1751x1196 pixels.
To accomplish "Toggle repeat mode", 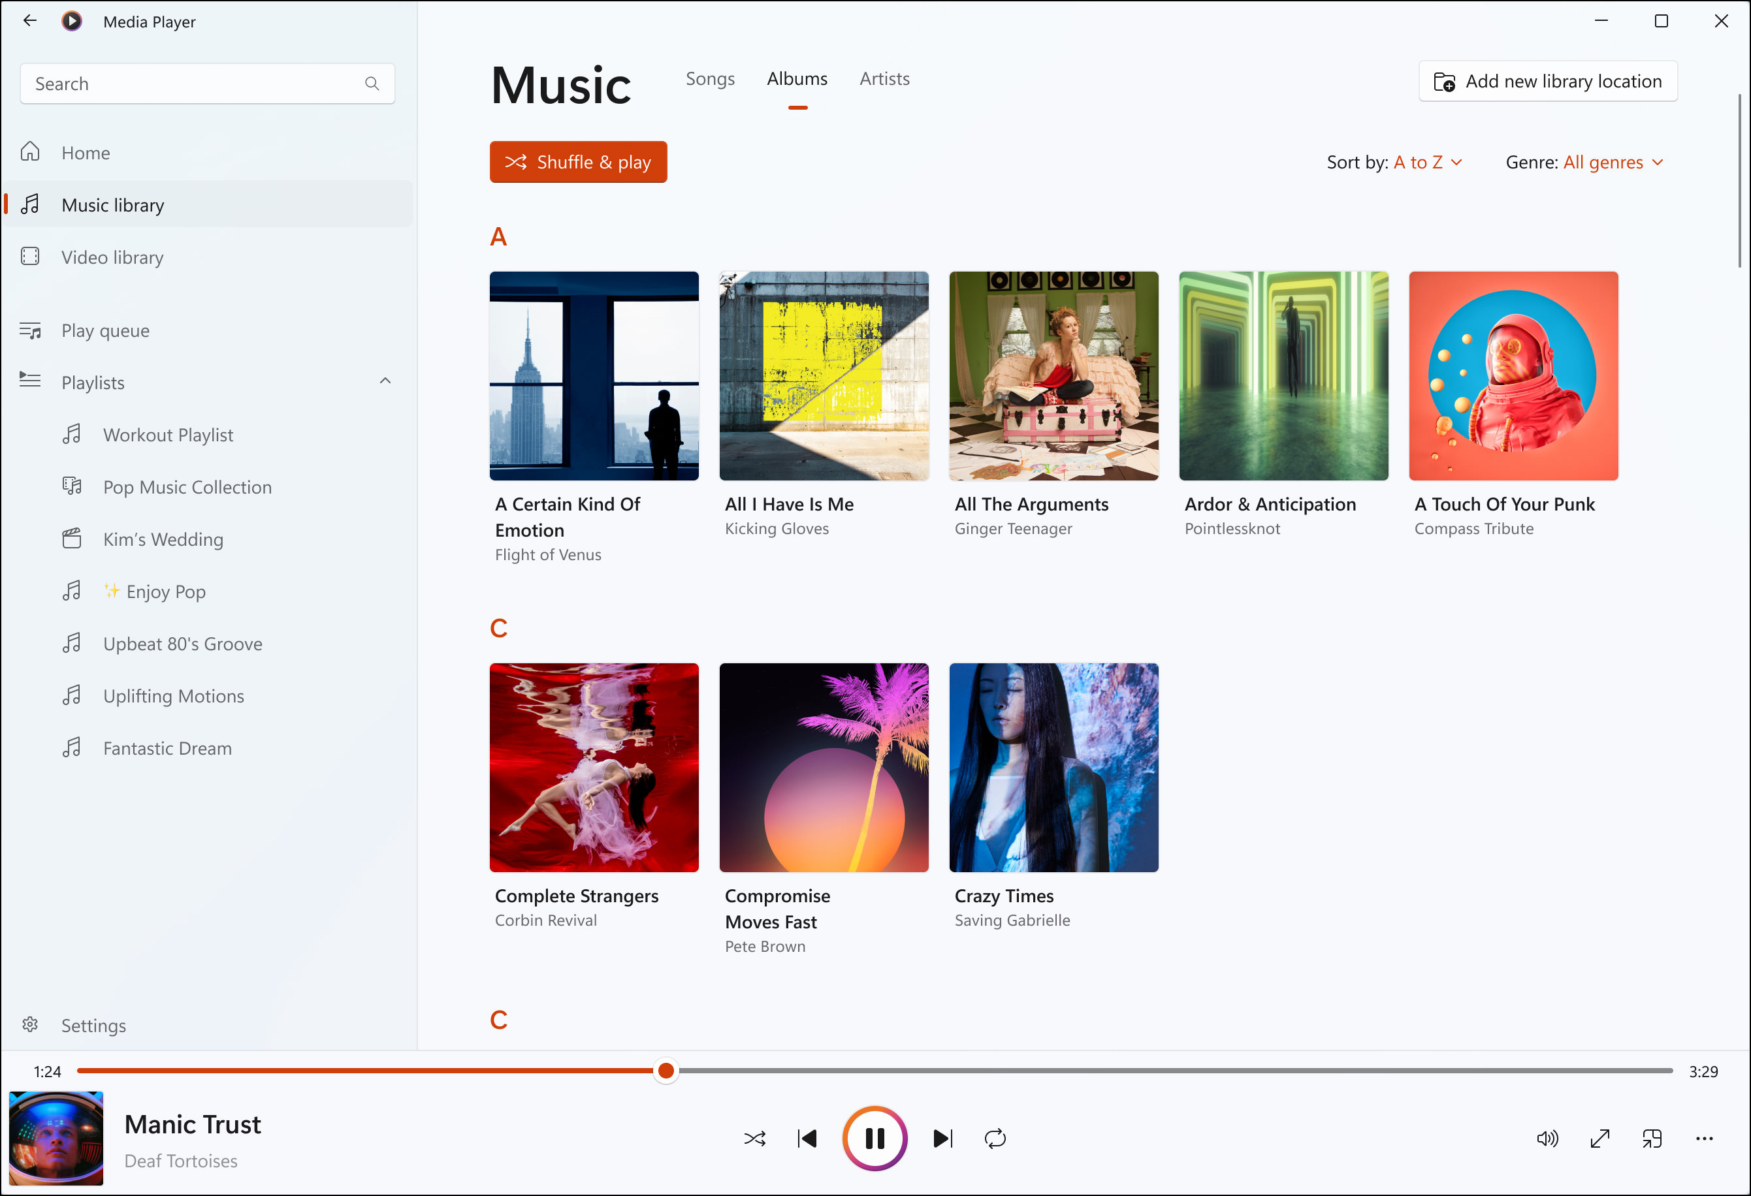I will point(995,1139).
